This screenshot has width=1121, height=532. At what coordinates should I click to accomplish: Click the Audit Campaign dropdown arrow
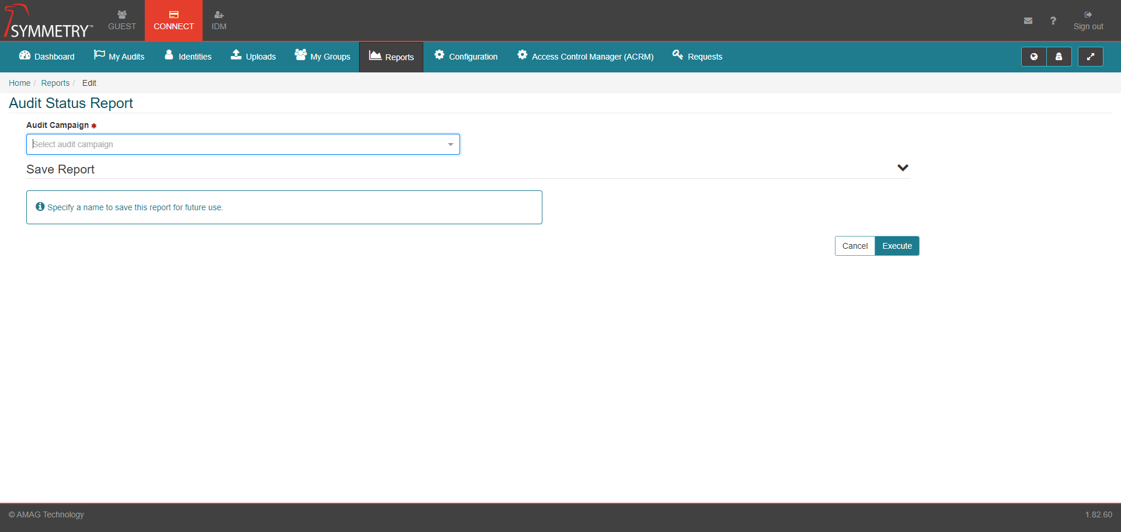click(x=450, y=144)
